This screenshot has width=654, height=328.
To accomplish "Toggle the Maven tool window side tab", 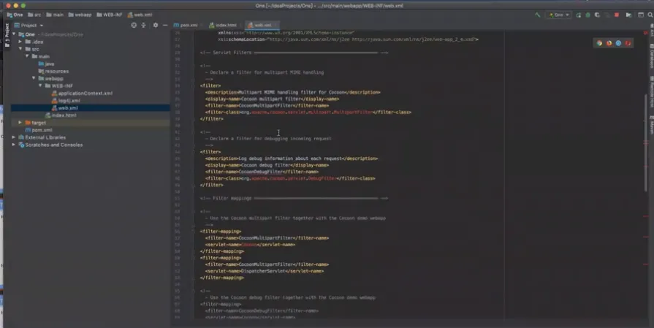I will [x=651, y=125].
